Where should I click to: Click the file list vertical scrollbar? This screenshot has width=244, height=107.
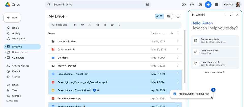tap(185, 56)
